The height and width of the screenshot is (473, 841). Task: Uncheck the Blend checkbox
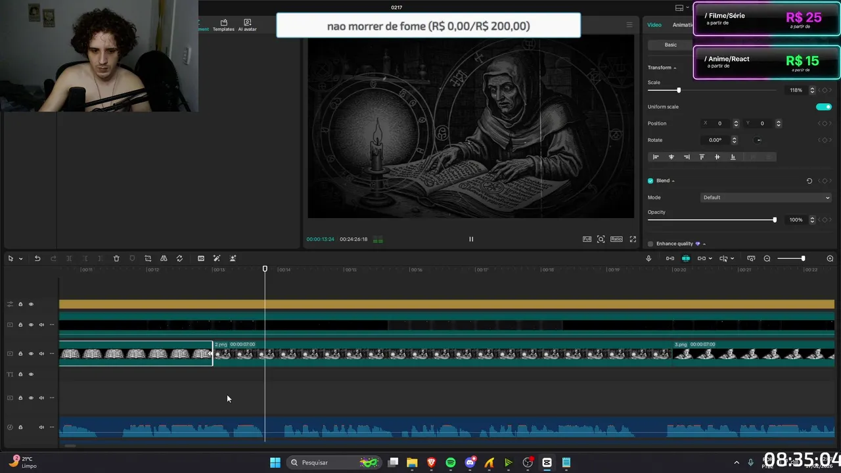pos(650,181)
